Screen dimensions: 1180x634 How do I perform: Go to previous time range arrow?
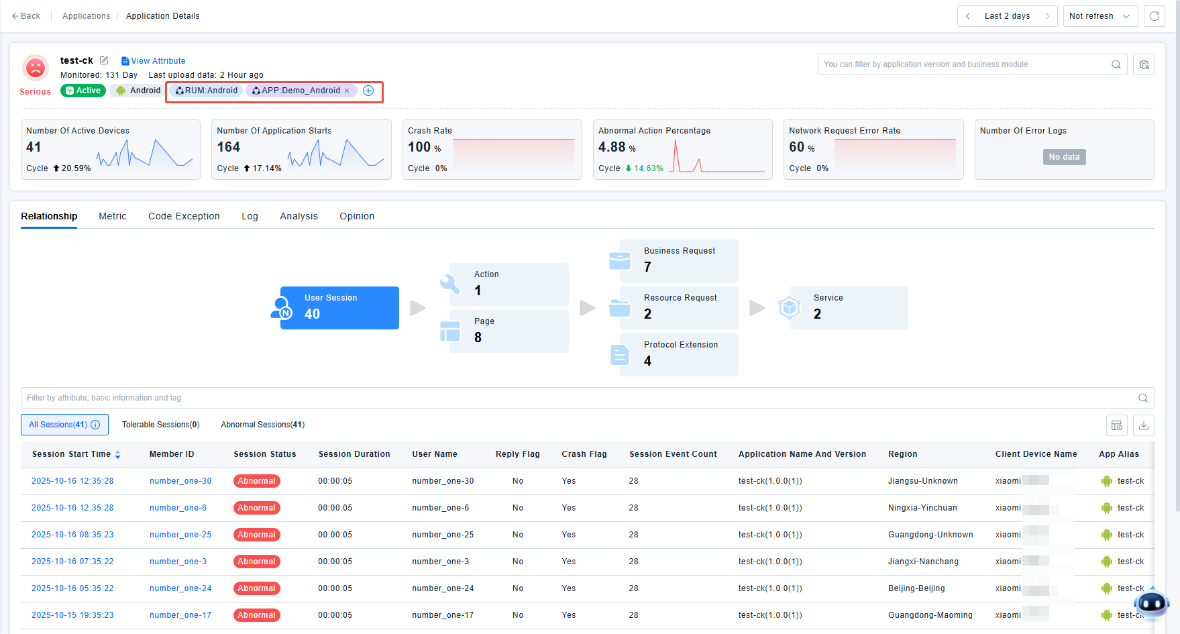(968, 16)
